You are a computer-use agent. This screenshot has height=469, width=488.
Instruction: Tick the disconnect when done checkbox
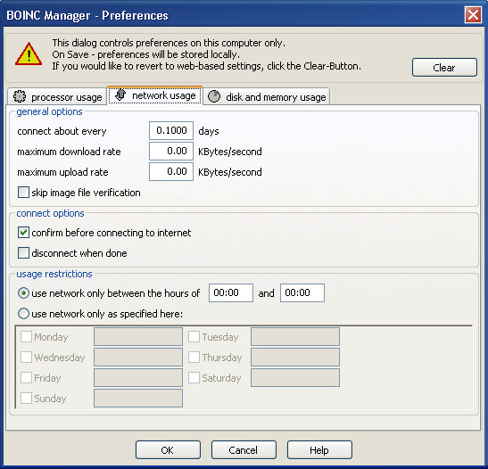pos(24,253)
